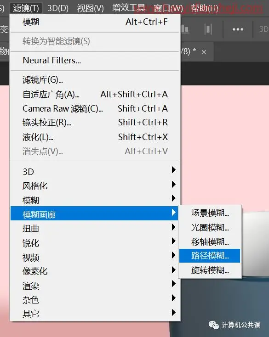Open the 窗口(W) menu
This screenshot has height=337, width=269.
point(168,8)
